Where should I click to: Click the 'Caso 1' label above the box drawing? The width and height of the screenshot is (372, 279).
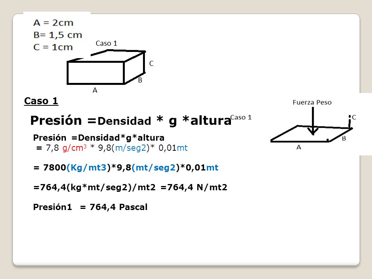click(x=106, y=43)
